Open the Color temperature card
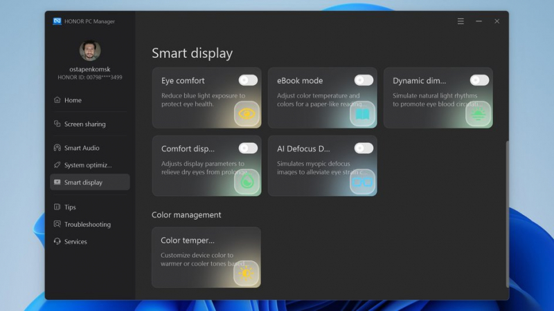 [x=206, y=257]
